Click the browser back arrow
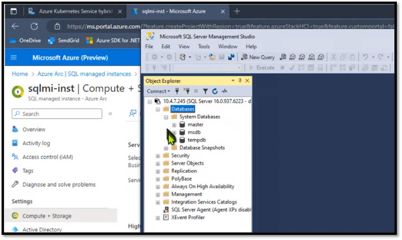Viewport: 402px width, 240px height. (x=15, y=26)
